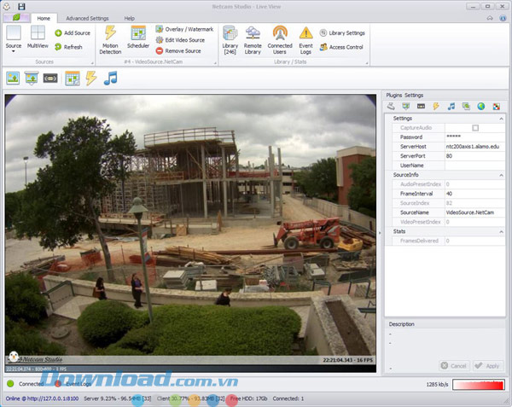Image resolution: width=512 pixels, height=407 pixels.
Task: Click the music note plugin settings icon
Action: [451, 107]
